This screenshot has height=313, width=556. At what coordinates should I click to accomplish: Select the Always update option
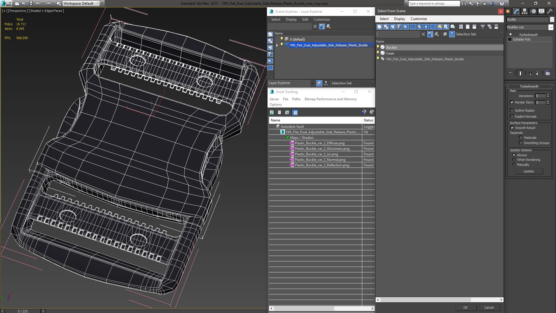pos(514,155)
